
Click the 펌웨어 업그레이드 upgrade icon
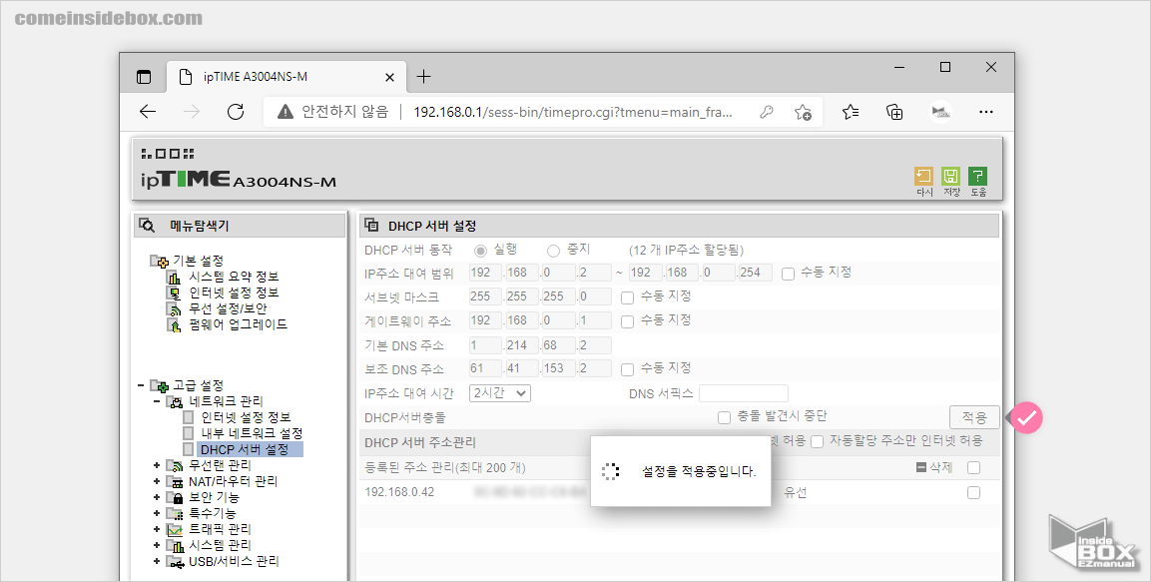(x=174, y=324)
